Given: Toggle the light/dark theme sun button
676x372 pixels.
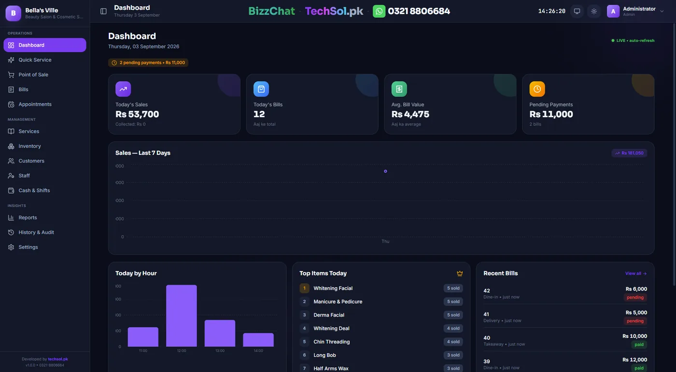Looking at the screenshot, I should pyautogui.click(x=594, y=11).
